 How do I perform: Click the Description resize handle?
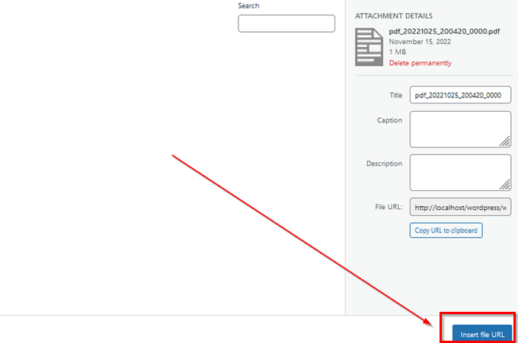tap(505, 184)
